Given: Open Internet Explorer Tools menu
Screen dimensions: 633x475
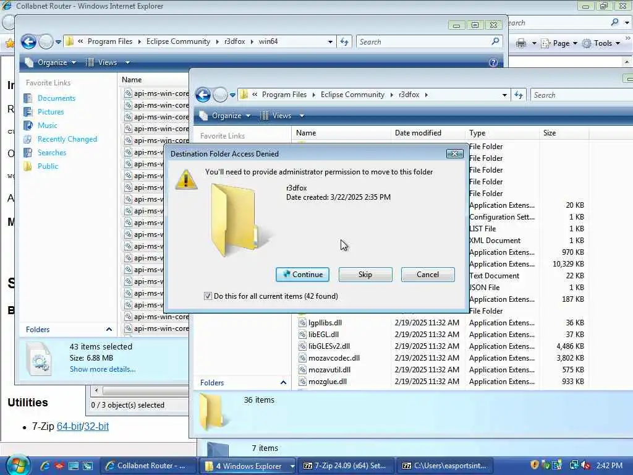Looking at the screenshot, I should pyautogui.click(x=601, y=43).
